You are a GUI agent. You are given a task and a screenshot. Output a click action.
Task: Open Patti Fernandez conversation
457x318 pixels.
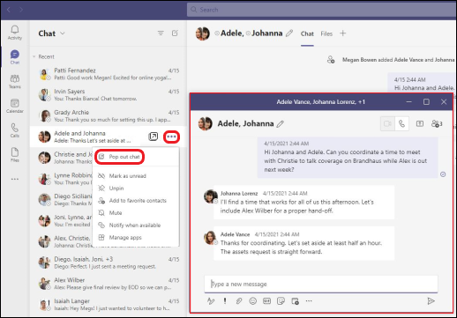(109, 74)
